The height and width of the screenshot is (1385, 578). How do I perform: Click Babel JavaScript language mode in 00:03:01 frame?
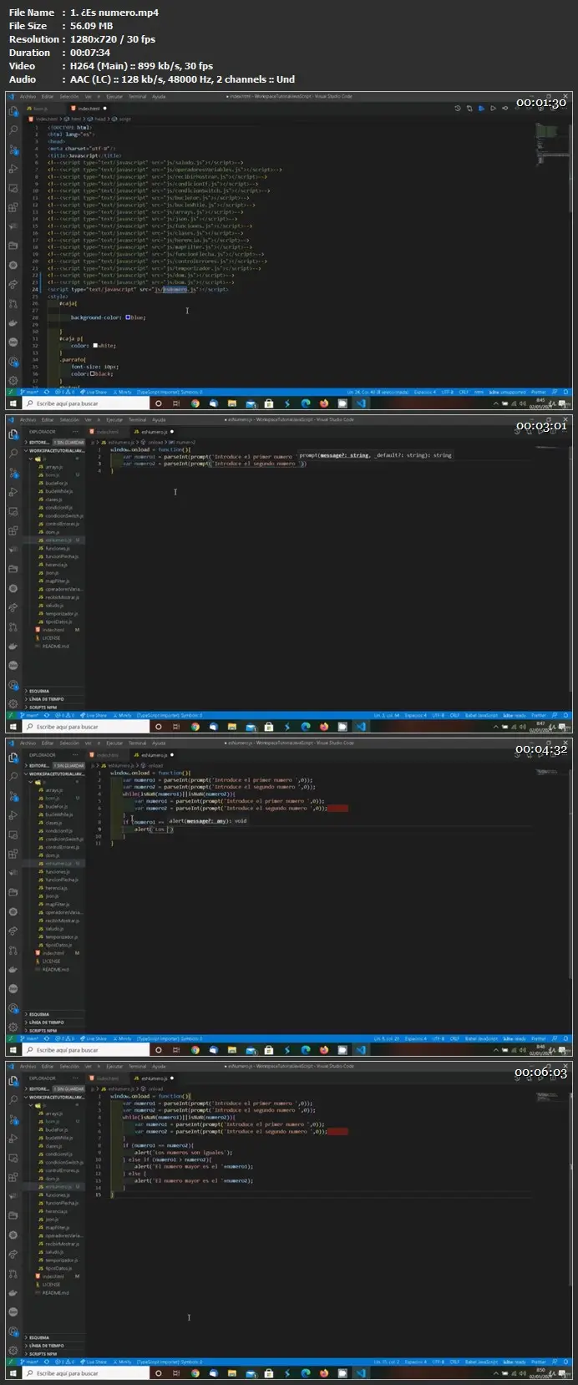coord(481,715)
